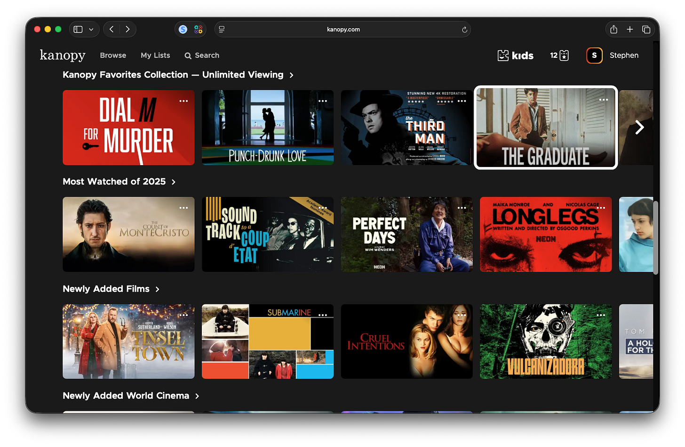Open Cruel Intentions thumbnail
The image size is (685, 447).
[407, 342]
